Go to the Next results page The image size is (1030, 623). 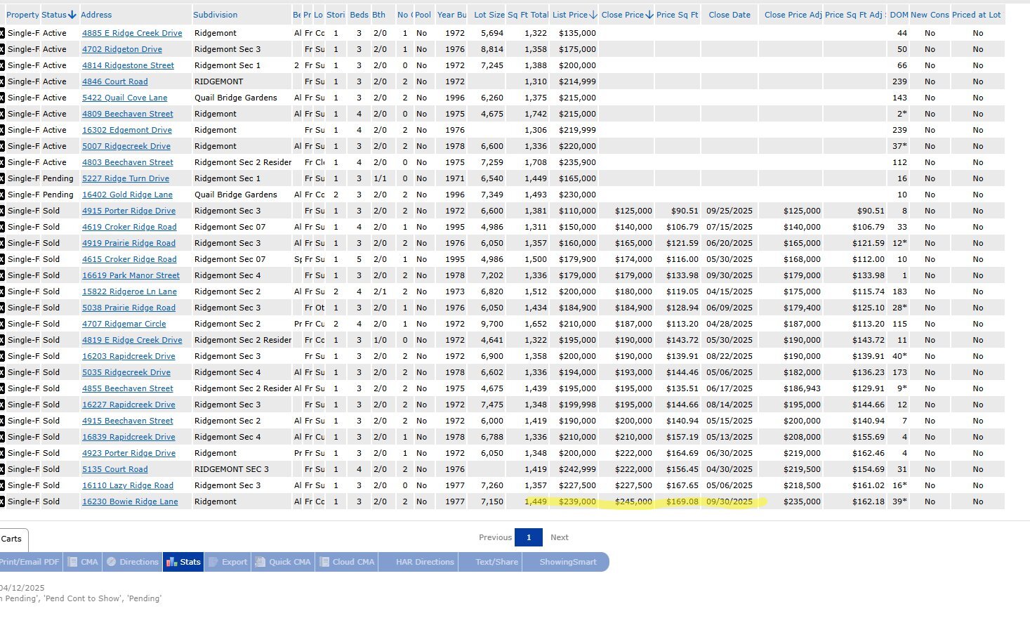click(559, 537)
